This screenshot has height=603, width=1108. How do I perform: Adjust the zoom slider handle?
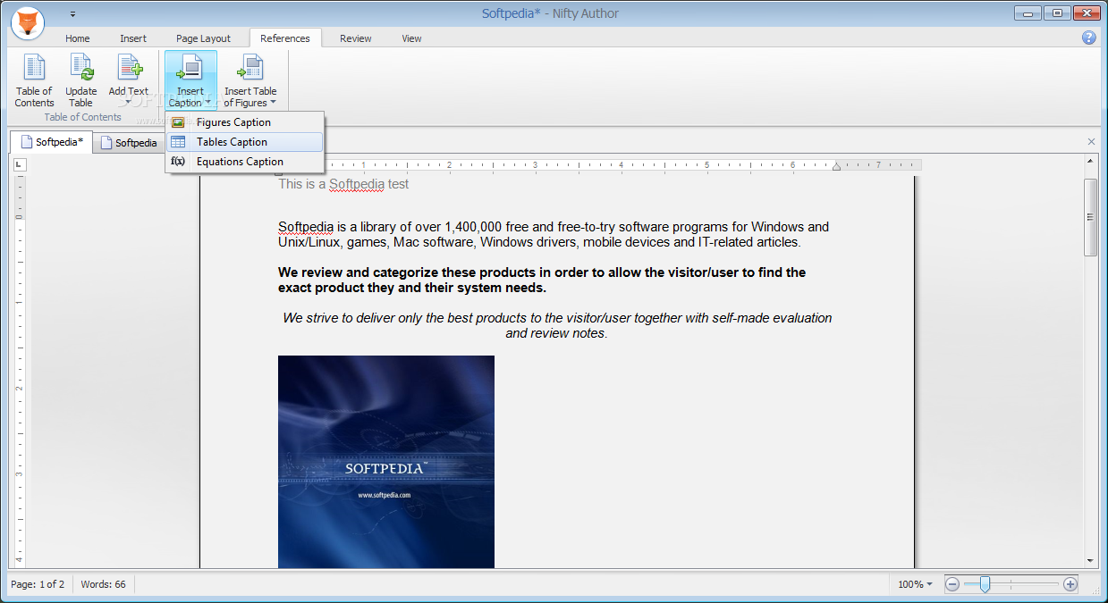coord(985,584)
